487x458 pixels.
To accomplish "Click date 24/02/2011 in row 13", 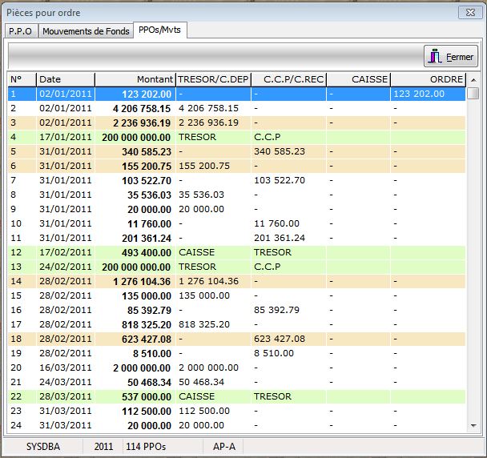I will [x=66, y=267].
